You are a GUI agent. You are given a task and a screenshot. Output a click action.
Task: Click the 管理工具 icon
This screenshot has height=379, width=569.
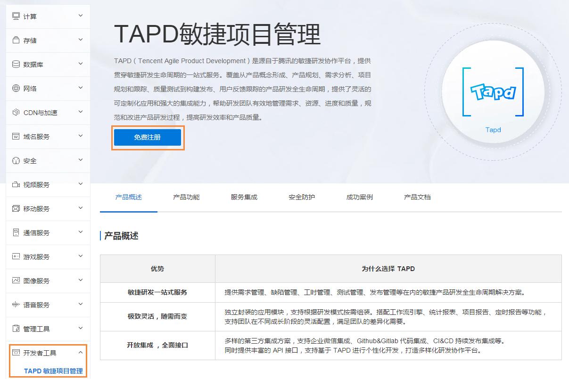(x=16, y=329)
